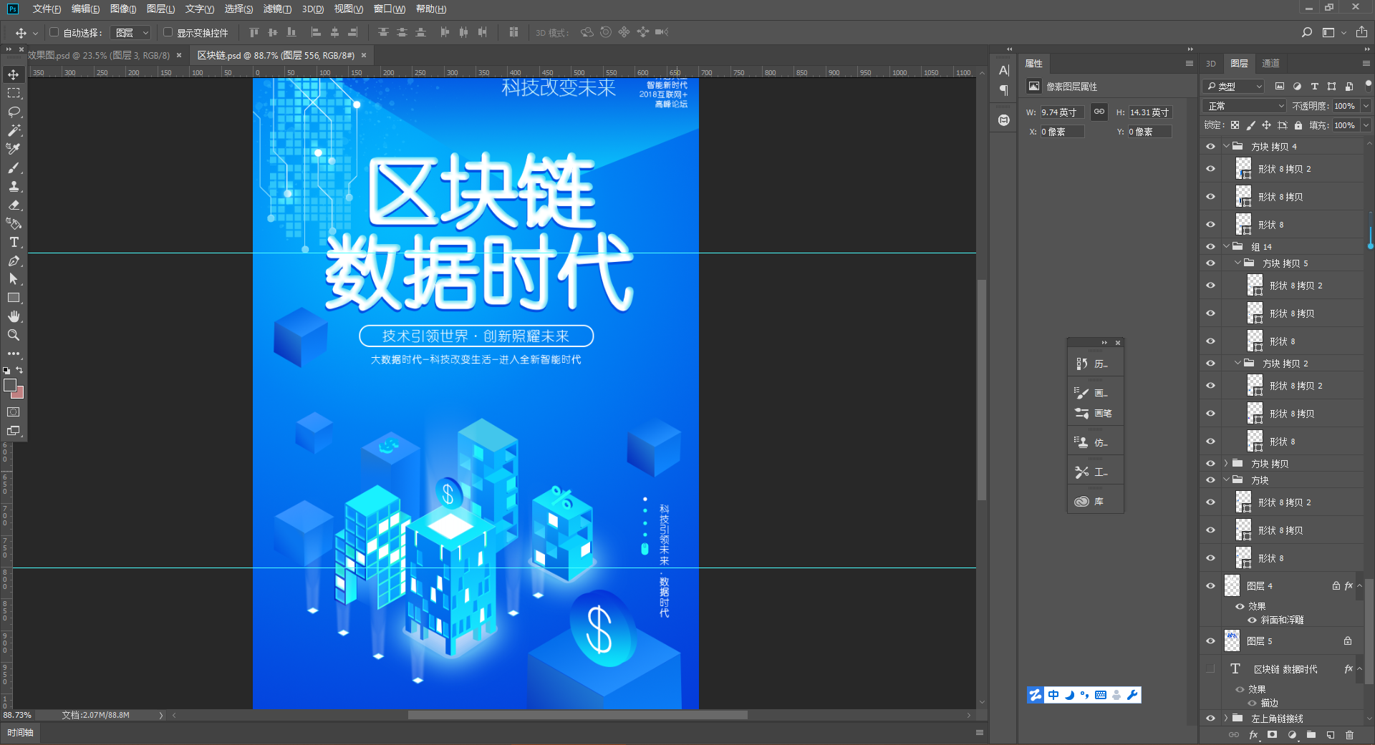
Task: Collapse the 组 14 layer group
Action: tap(1226, 246)
